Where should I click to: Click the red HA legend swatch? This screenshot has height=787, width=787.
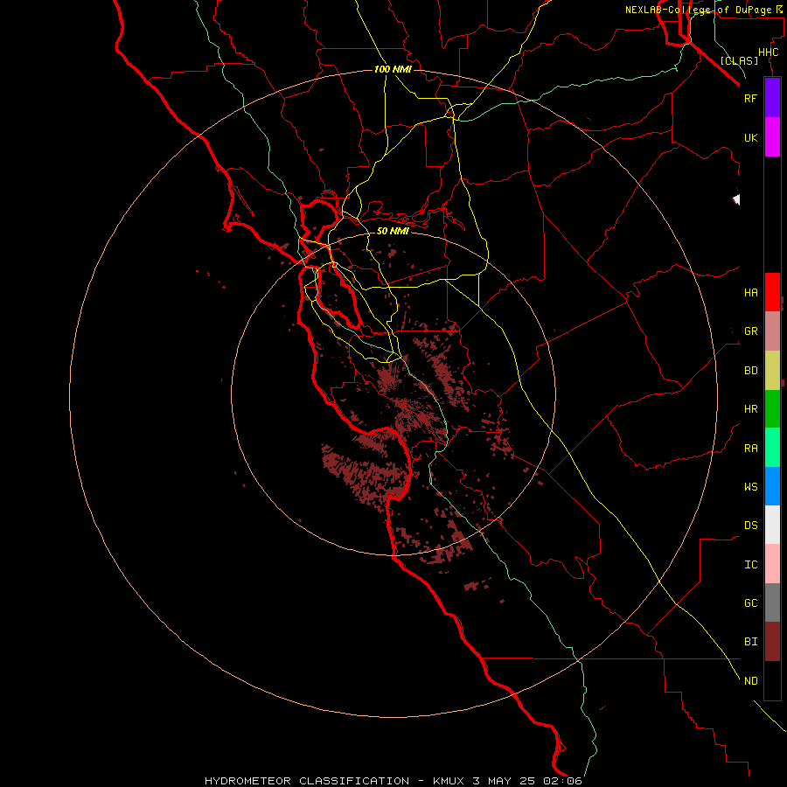pos(772,292)
